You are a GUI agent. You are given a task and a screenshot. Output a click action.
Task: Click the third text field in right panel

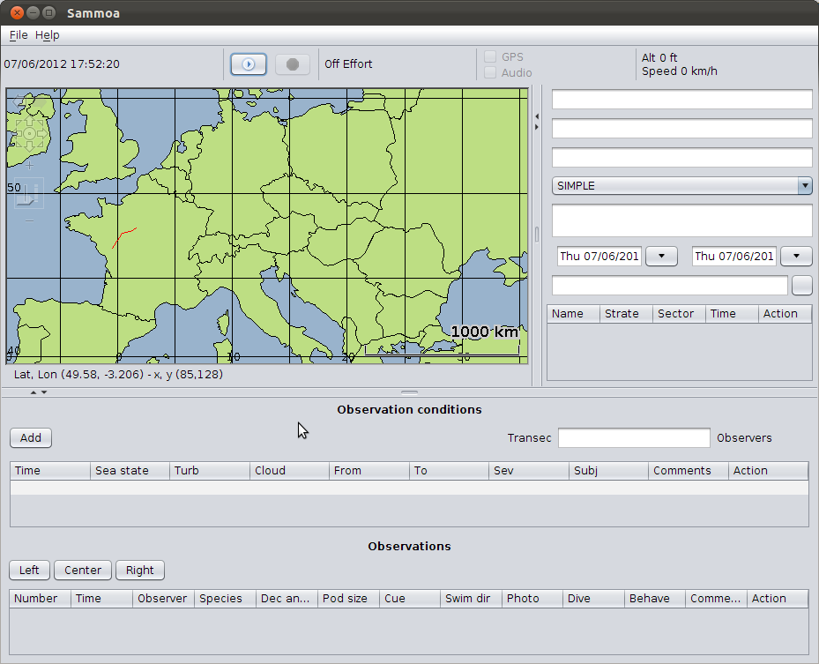(x=681, y=158)
